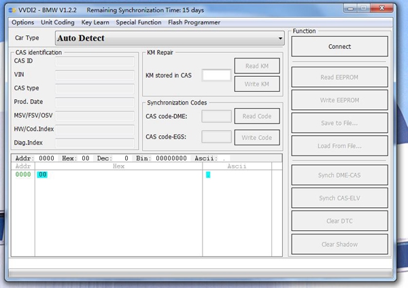Click the CAS type field

point(95,88)
